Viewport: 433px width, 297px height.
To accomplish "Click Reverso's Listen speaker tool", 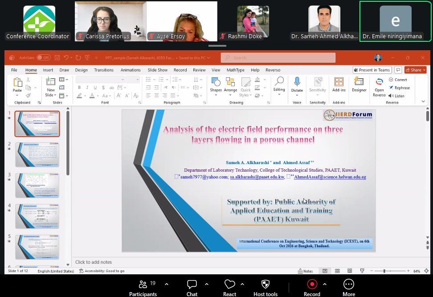I will (396, 96).
